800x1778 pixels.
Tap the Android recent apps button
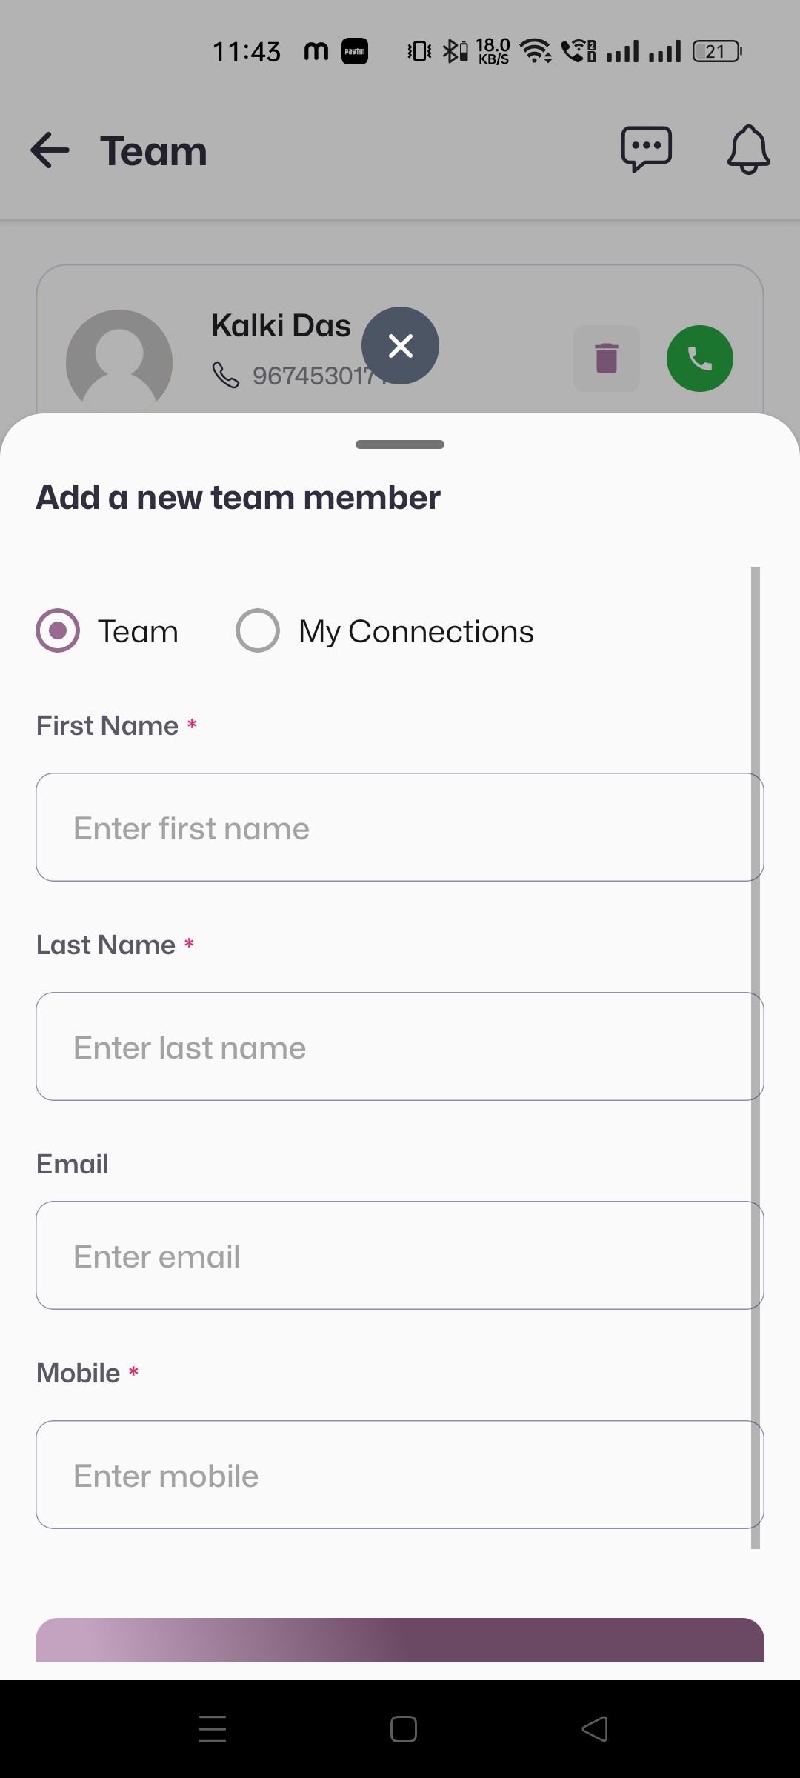[213, 1729]
